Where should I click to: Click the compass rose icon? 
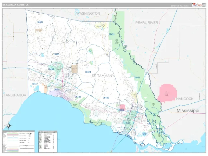tap(8, 126)
